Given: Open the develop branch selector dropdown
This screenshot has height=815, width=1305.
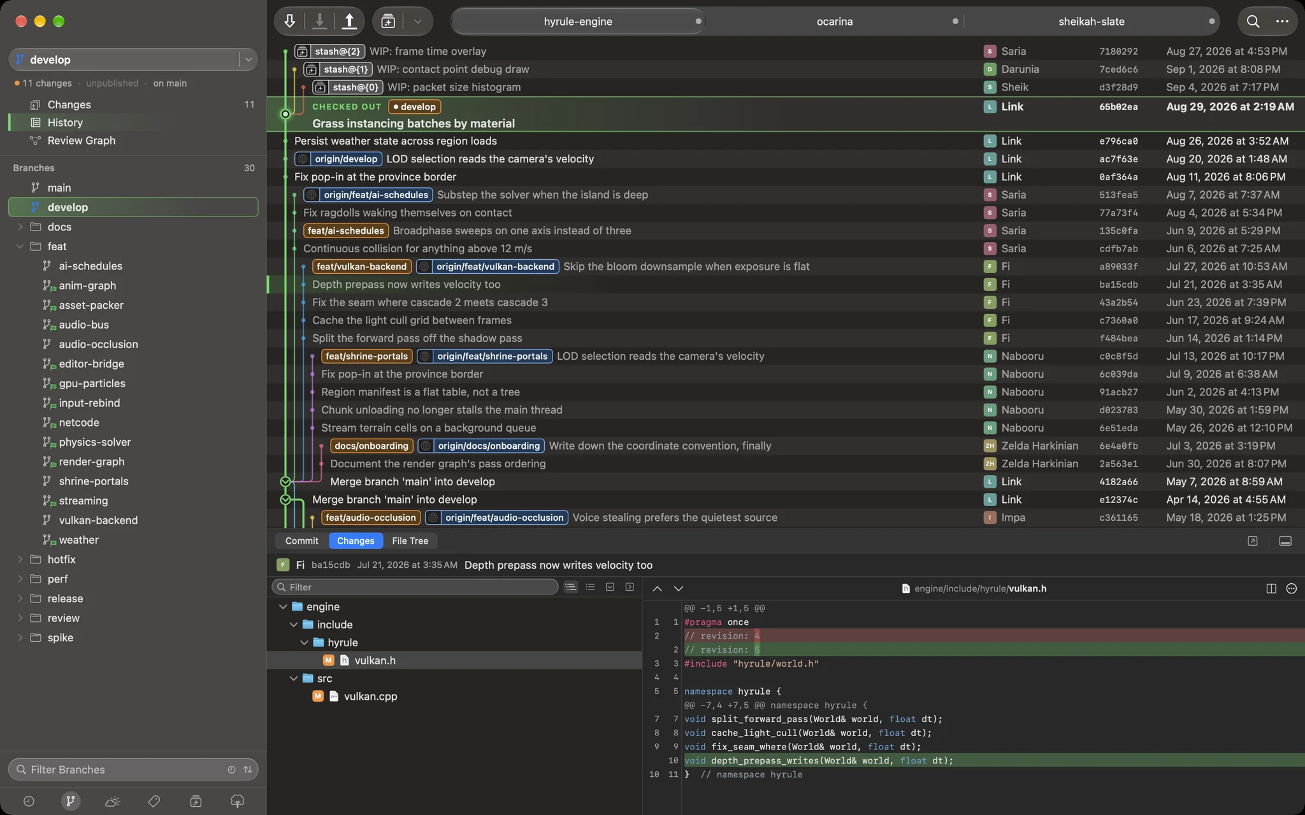Looking at the screenshot, I should coord(249,59).
